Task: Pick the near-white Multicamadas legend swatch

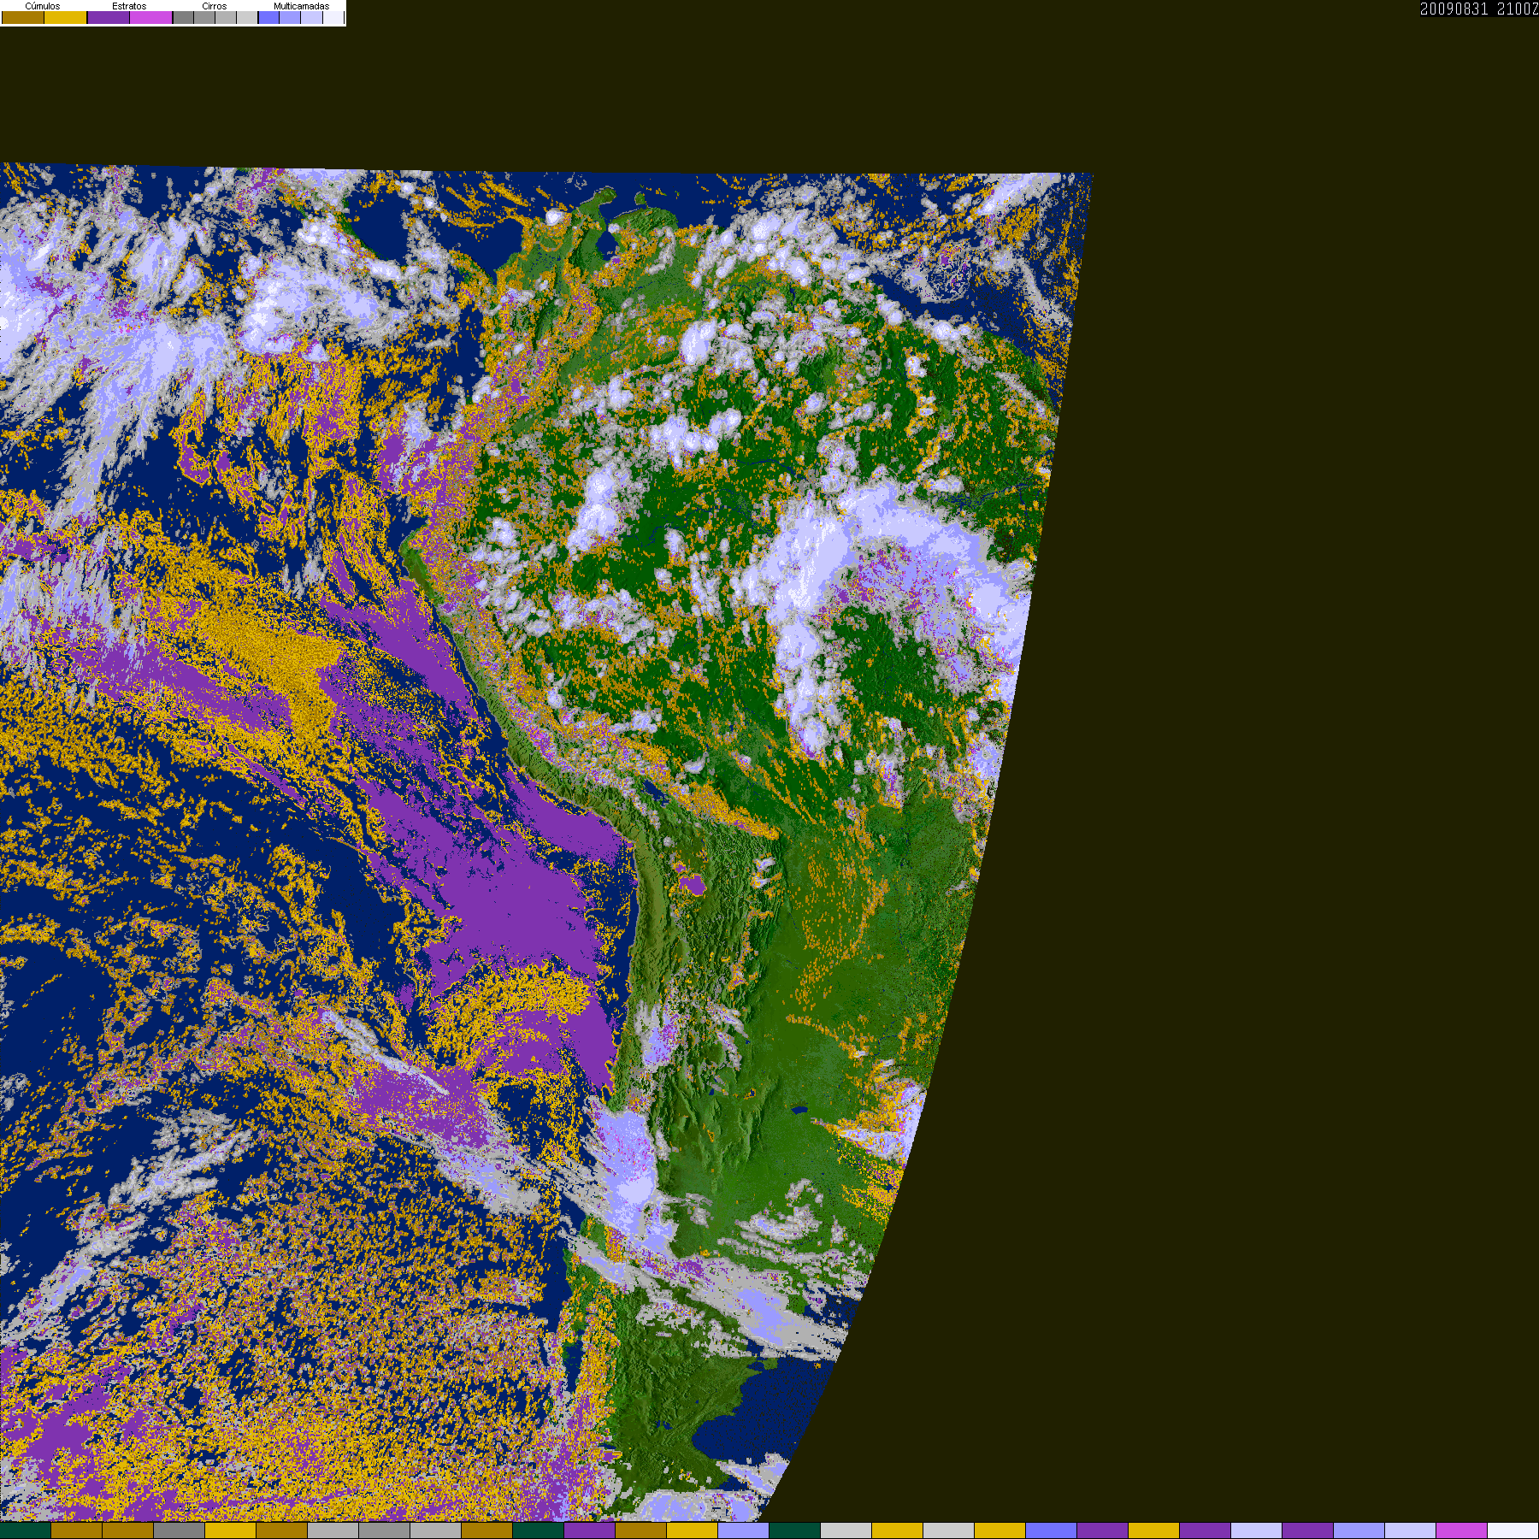Action: pyautogui.click(x=333, y=18)
